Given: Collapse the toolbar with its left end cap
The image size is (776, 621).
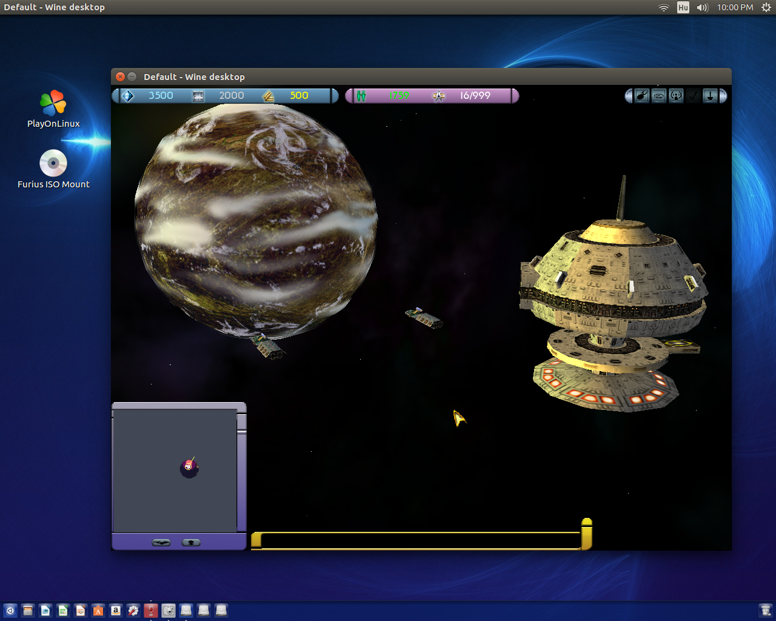Looking at the screenshot, I should 629,96.
